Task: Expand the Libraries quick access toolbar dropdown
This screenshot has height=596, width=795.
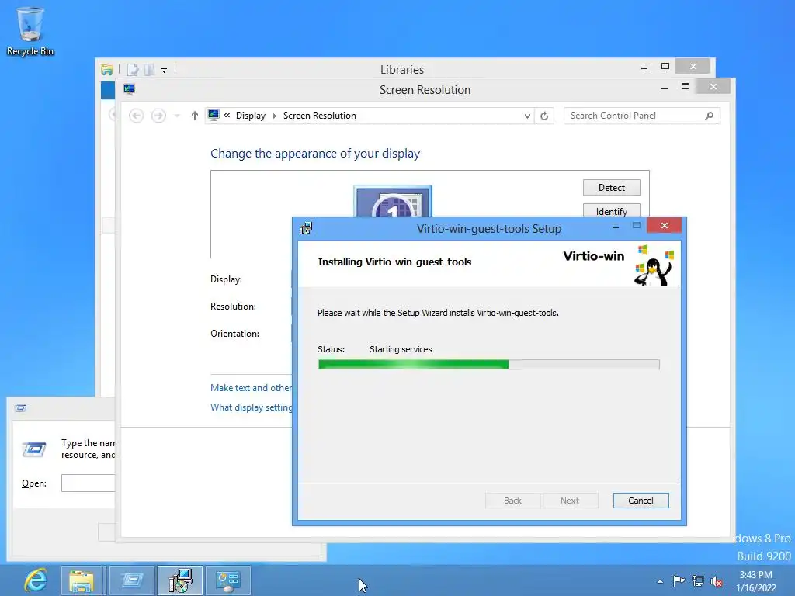Action: [x=165, y=71]
